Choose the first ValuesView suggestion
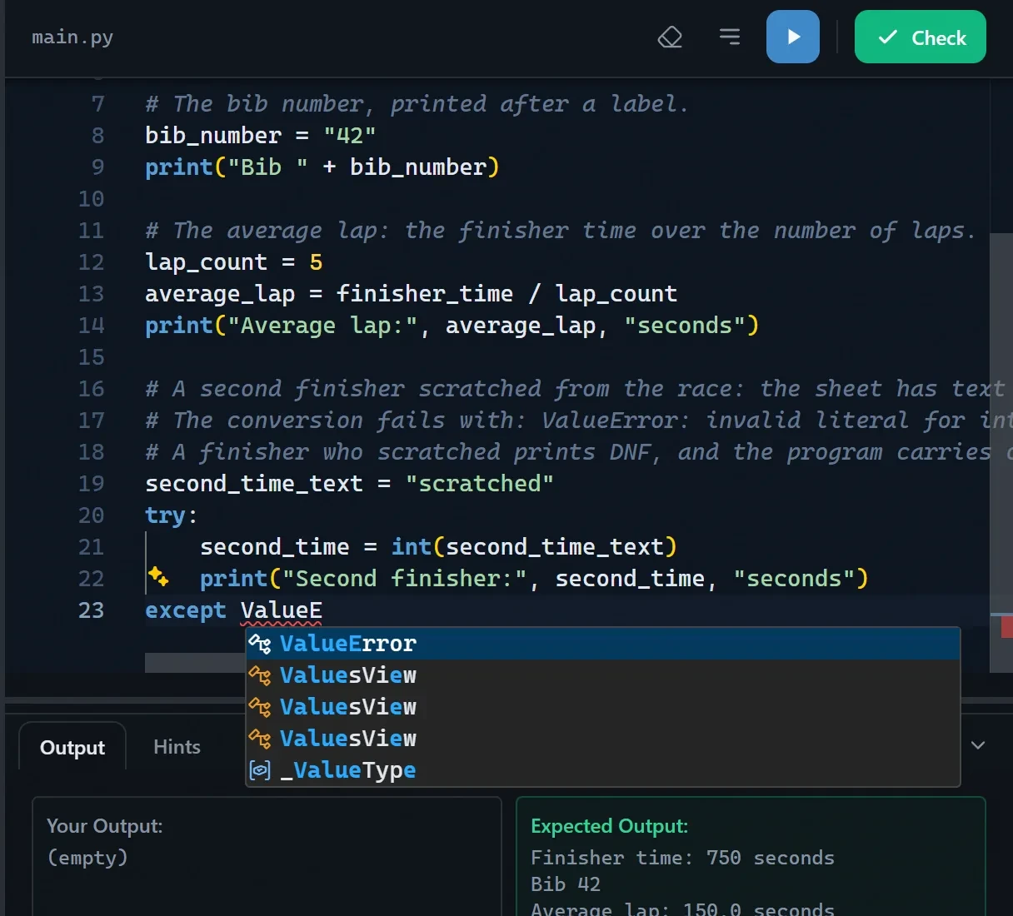The height and width of the screenshot is (916, 1013). pos(603,675)
